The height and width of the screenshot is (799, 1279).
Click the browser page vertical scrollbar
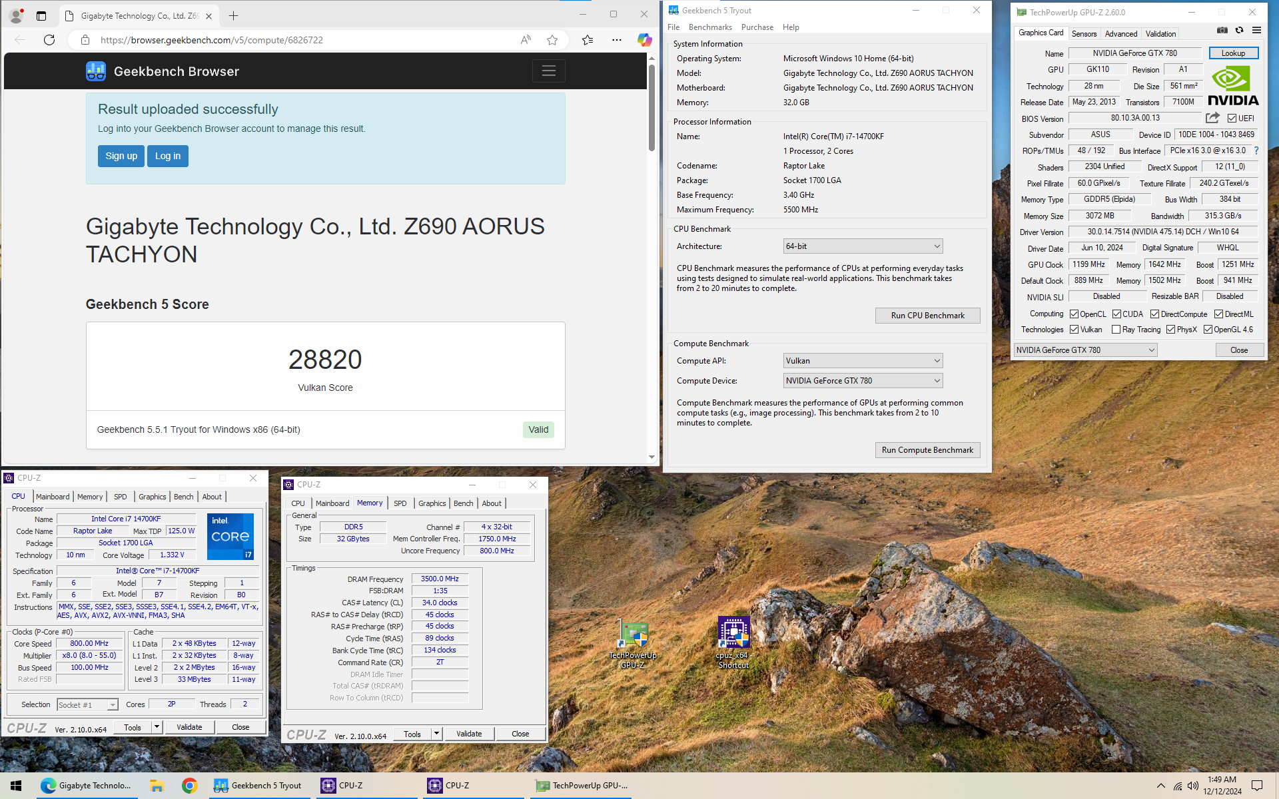click(651, 107)
